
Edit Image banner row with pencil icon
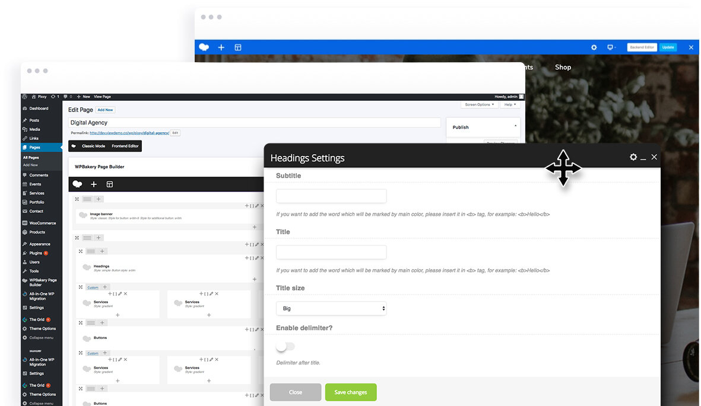click(257, 206)
